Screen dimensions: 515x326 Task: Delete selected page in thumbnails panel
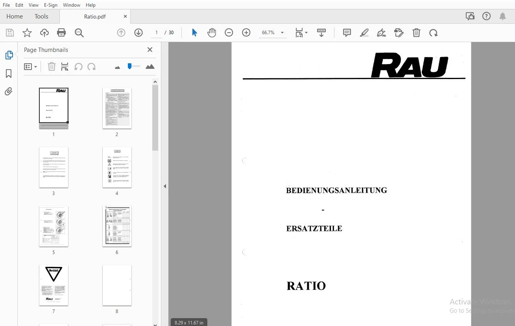tap(52, 67)
